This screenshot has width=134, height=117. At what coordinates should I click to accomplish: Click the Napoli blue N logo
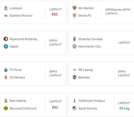6,46
